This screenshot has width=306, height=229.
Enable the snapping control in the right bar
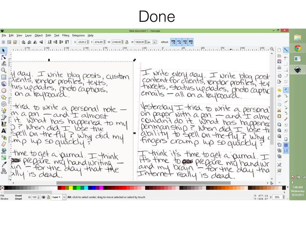(x=286, y=49)
